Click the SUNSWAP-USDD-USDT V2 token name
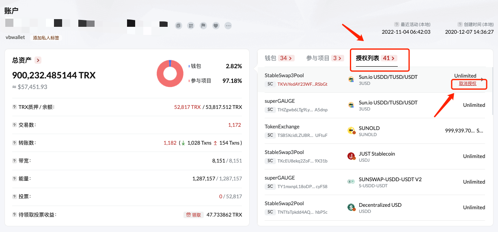This screenshot has height=232, width=498. (x=390, y=179)
